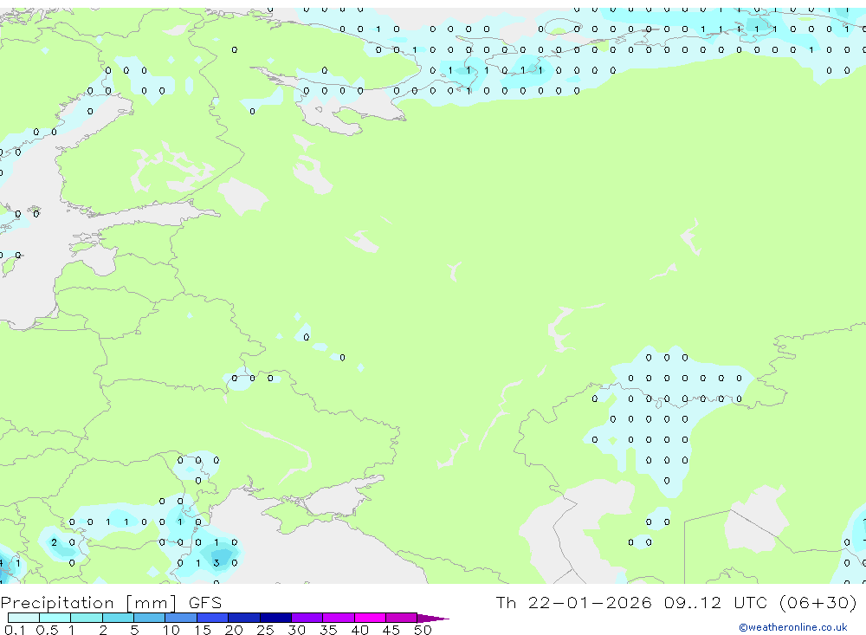Viewport: 866px width, 635px height.
Task: Click the 1–2 mm legend color swatch
Action: [87, 618]
